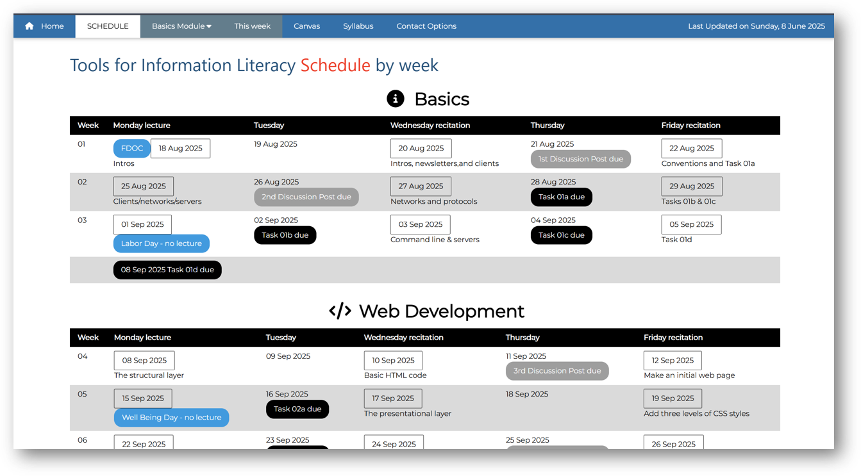Click the 3rd Discussion Post due badge
861x476 pixels.
(556, 371)
